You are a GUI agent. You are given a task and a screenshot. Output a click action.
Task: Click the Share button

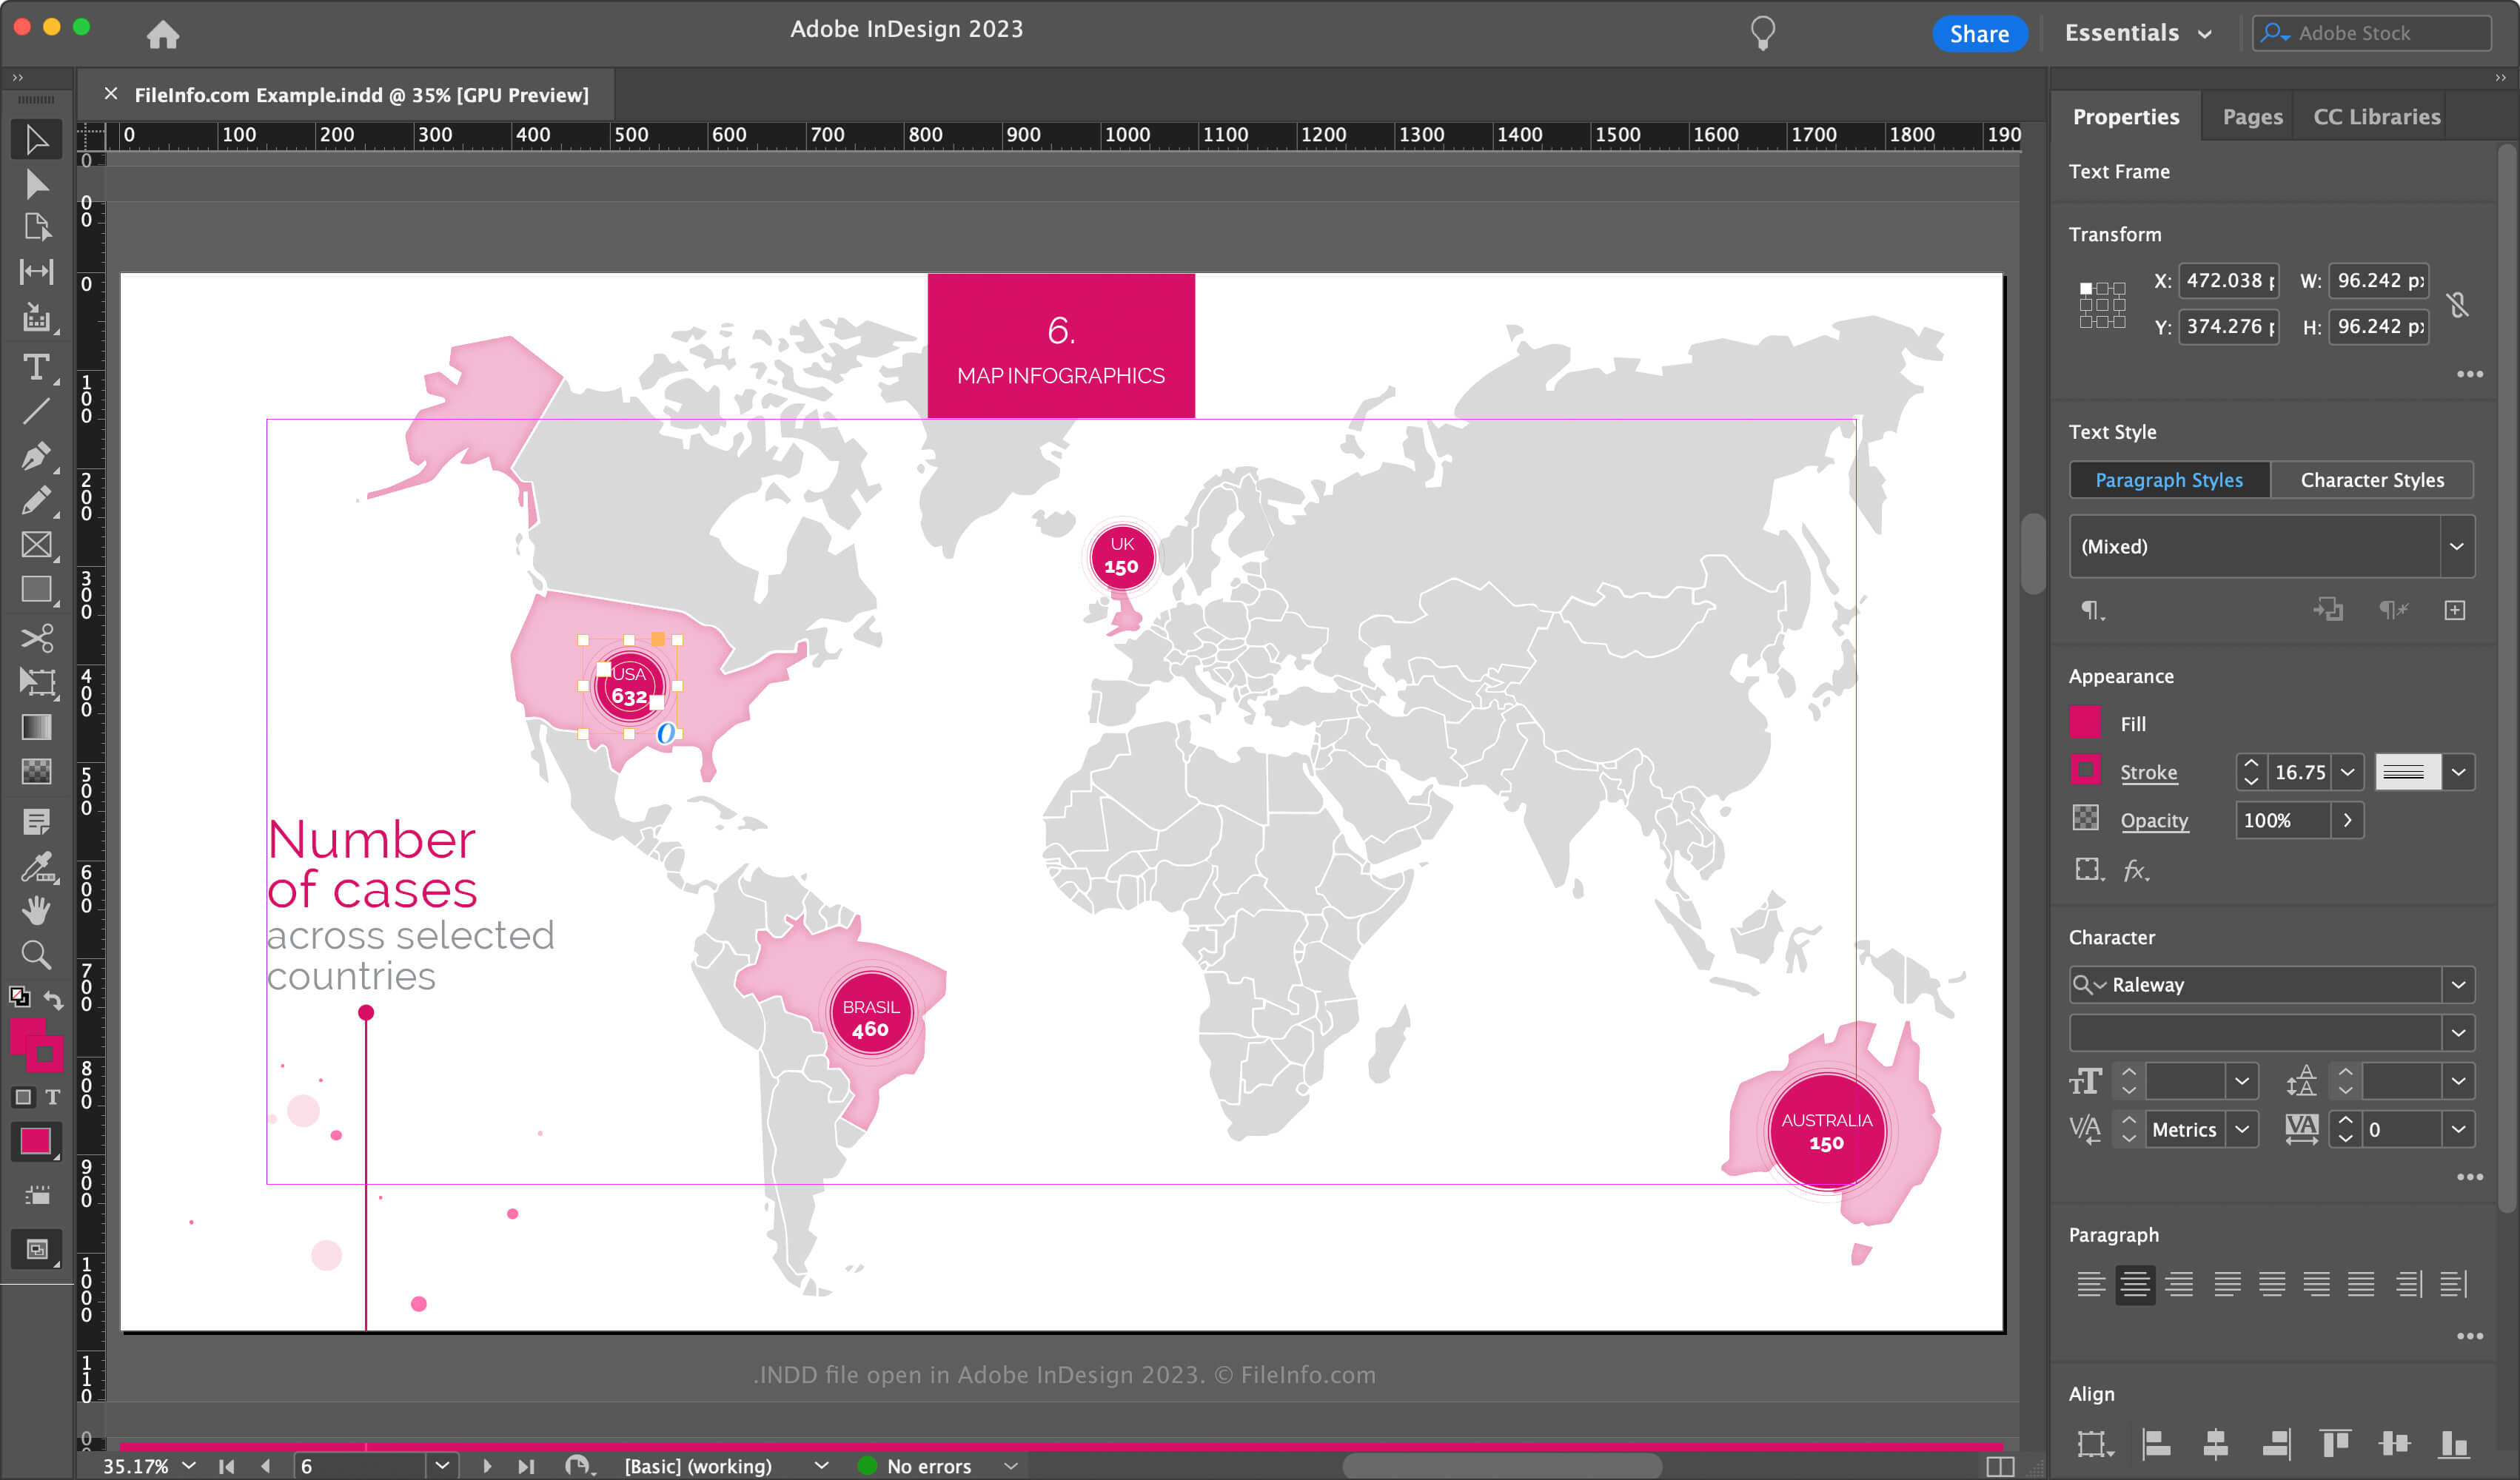point(1978,33)
